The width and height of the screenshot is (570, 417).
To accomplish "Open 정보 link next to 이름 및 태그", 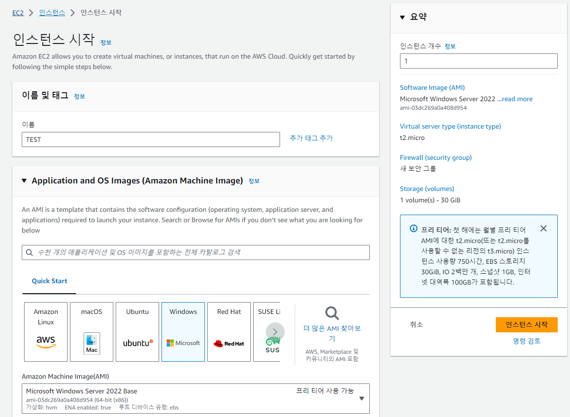I will (x=79, y=96).
